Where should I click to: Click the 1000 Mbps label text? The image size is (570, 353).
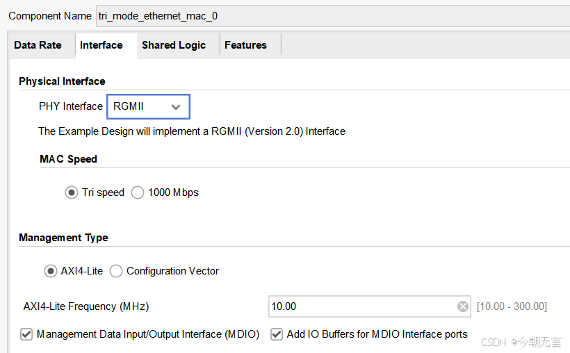[173, 192]
